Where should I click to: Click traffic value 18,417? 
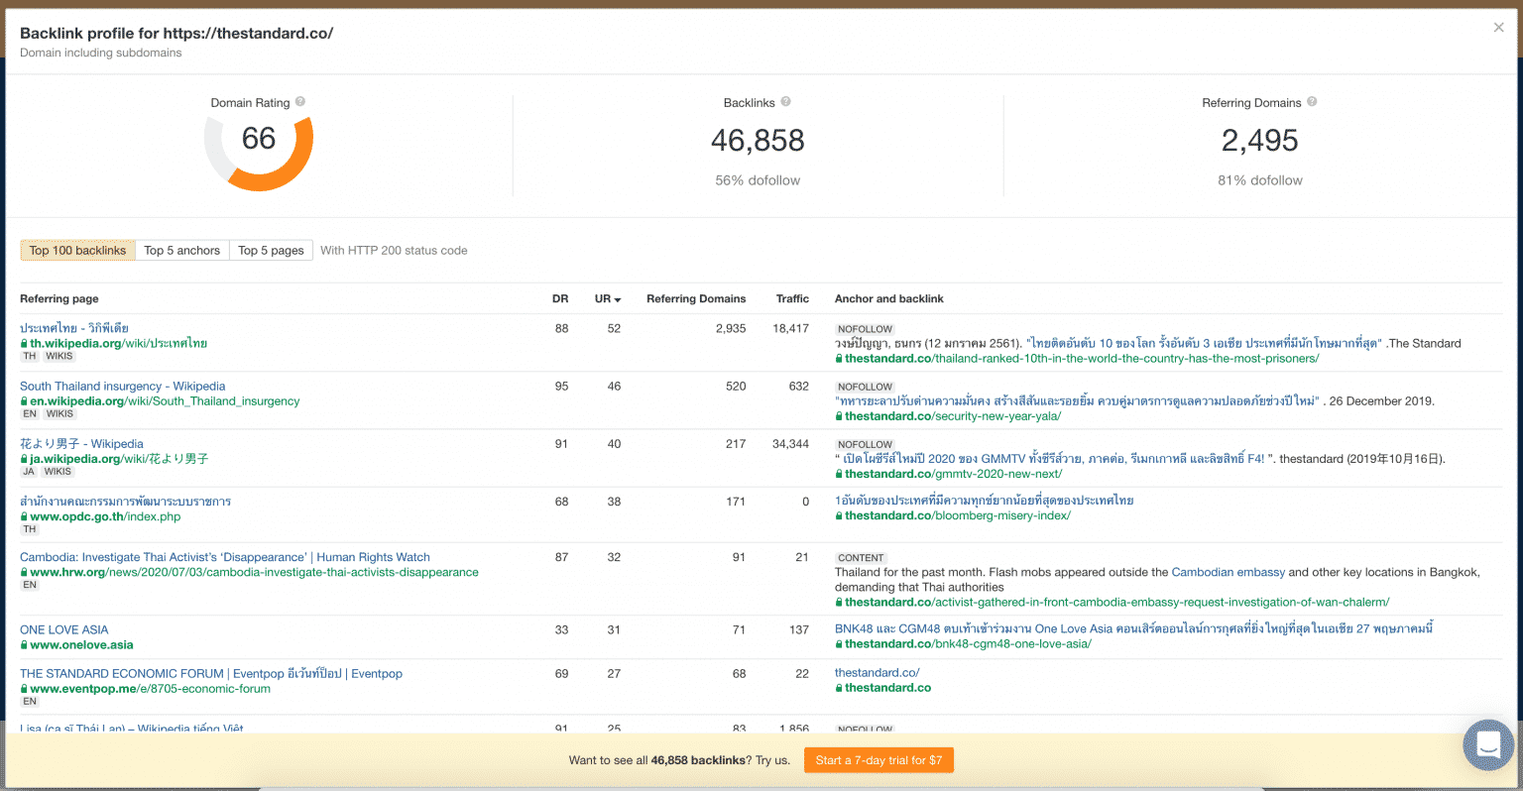click(790, 328)
